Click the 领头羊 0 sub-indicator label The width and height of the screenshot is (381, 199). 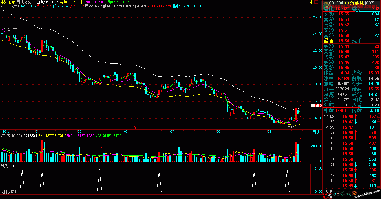(8, 166)
